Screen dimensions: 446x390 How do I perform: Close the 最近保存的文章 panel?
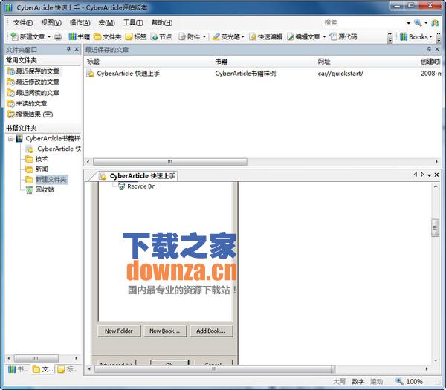tap(437, 49)
